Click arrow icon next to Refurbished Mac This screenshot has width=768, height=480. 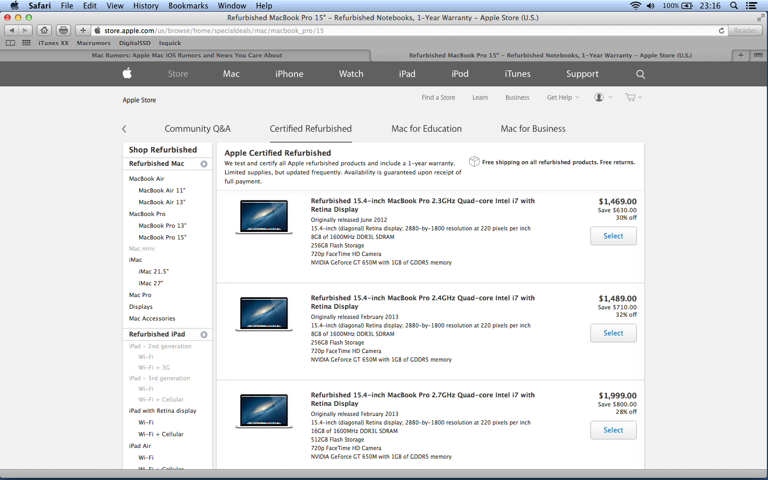pos(204,164)
